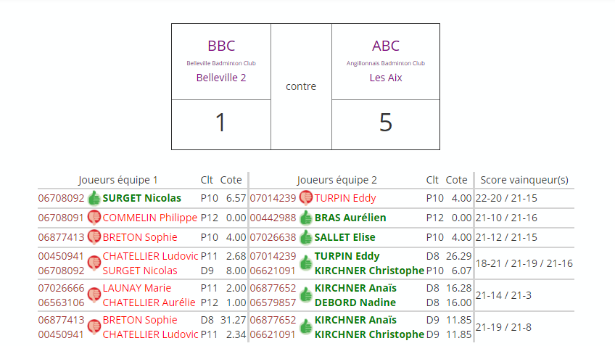The width and height of the screenshot is (615, 346).
Task: Click green thumbs-up for KIRCHNER Anaïs and DEBORD pair
Action: tap(305, 294)
